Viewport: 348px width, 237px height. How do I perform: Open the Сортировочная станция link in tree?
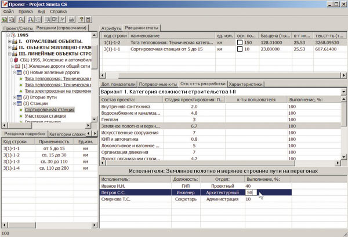click(49, 110)
